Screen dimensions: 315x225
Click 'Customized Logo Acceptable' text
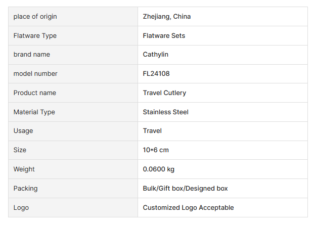point(188,208)
